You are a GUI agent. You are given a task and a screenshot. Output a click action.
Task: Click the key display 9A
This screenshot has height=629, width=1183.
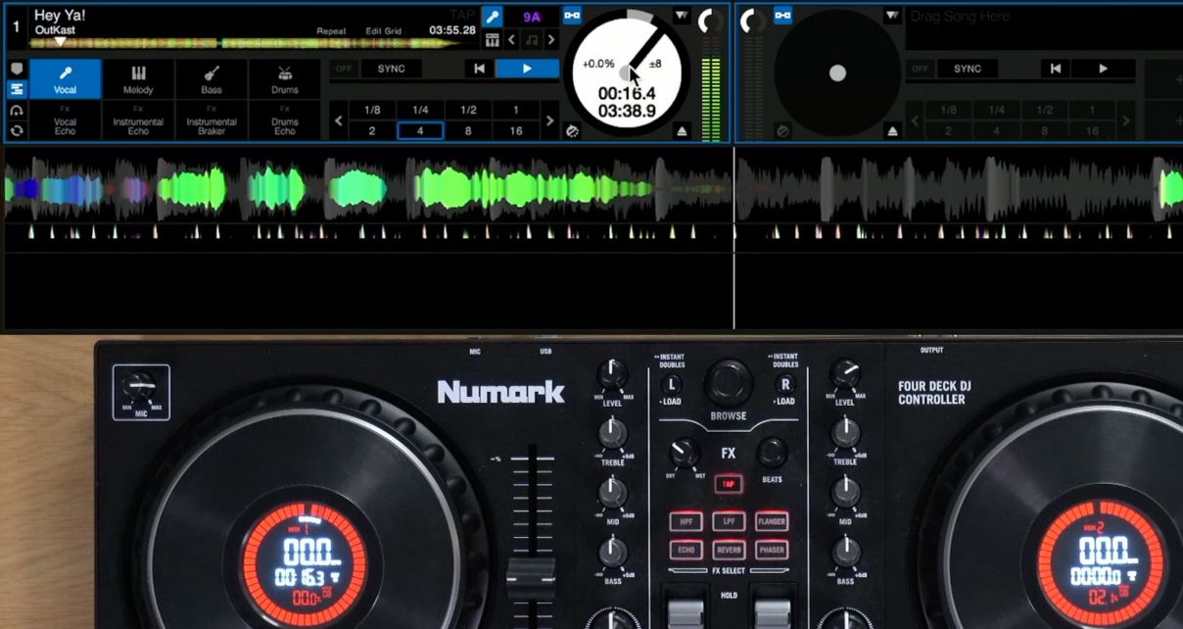(x=532, y=17)
